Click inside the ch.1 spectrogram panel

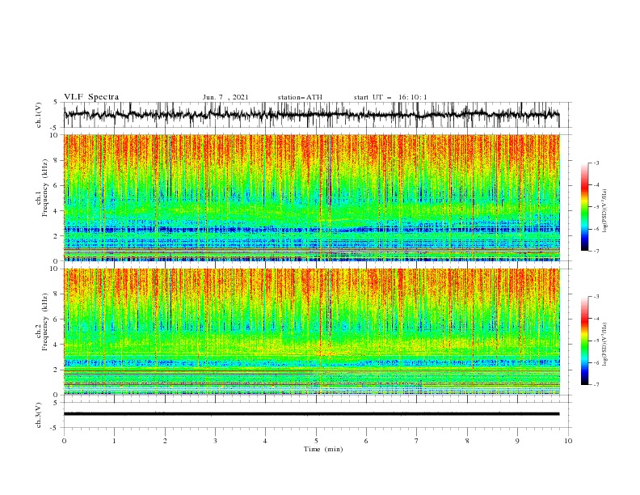[312, 197]
